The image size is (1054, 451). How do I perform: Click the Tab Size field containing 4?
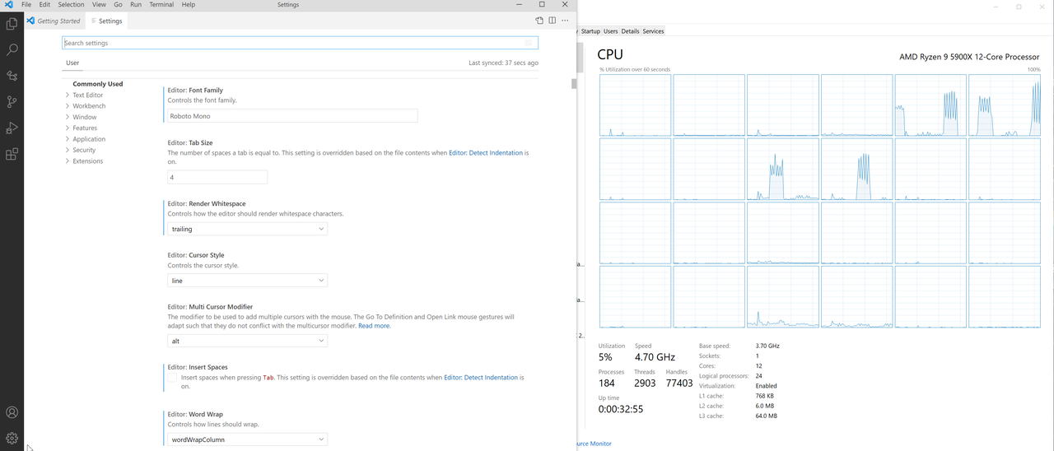coord(217,177)
